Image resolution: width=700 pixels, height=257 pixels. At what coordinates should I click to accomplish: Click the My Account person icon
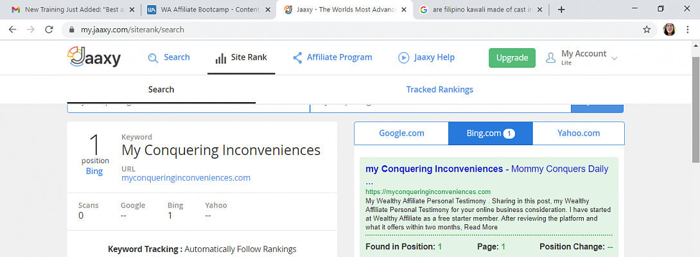(x=550, y=58)
